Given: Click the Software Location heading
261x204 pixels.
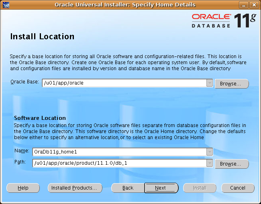Looking at the screenshot, I should (x=40, y=118).
